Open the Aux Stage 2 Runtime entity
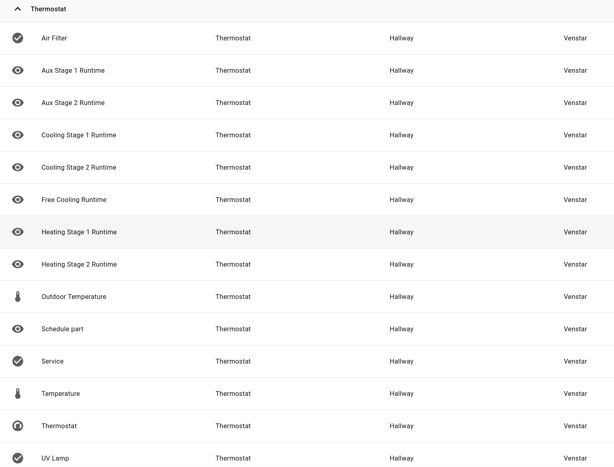 coord(73,103)
